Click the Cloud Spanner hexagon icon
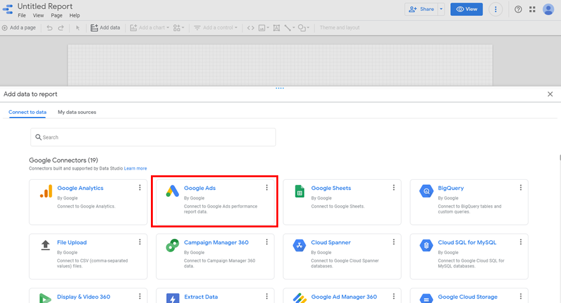 click(299, 246)
